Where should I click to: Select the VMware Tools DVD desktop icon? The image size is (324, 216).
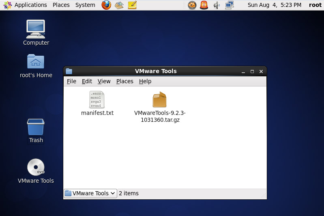pos(36,167)
